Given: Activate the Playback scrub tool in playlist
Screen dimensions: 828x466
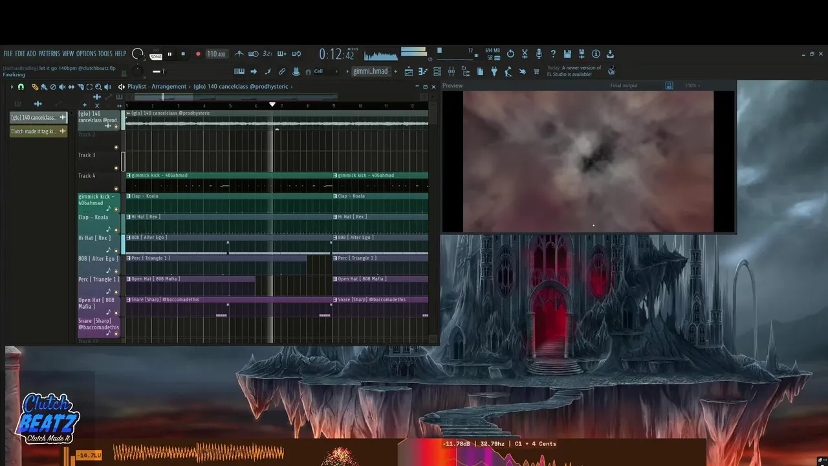Looking at the screenshot, I should point(107,87).
